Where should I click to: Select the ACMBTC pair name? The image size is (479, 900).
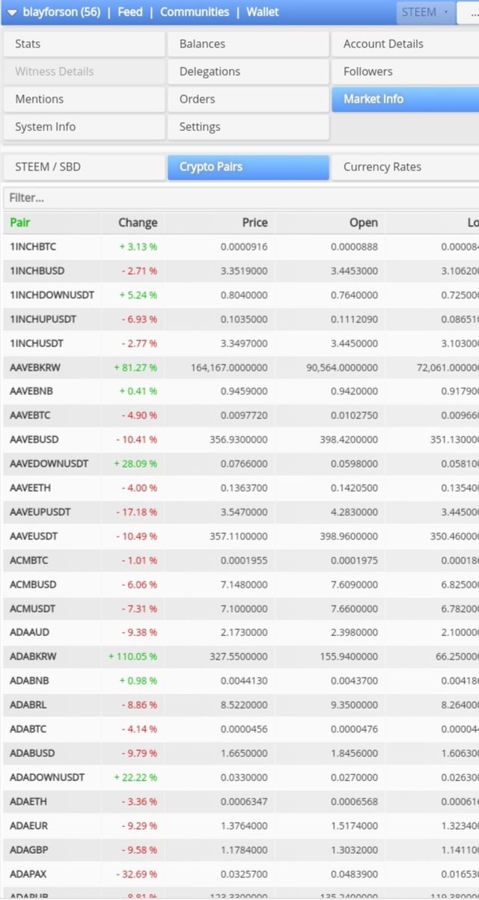pos(30,560)
